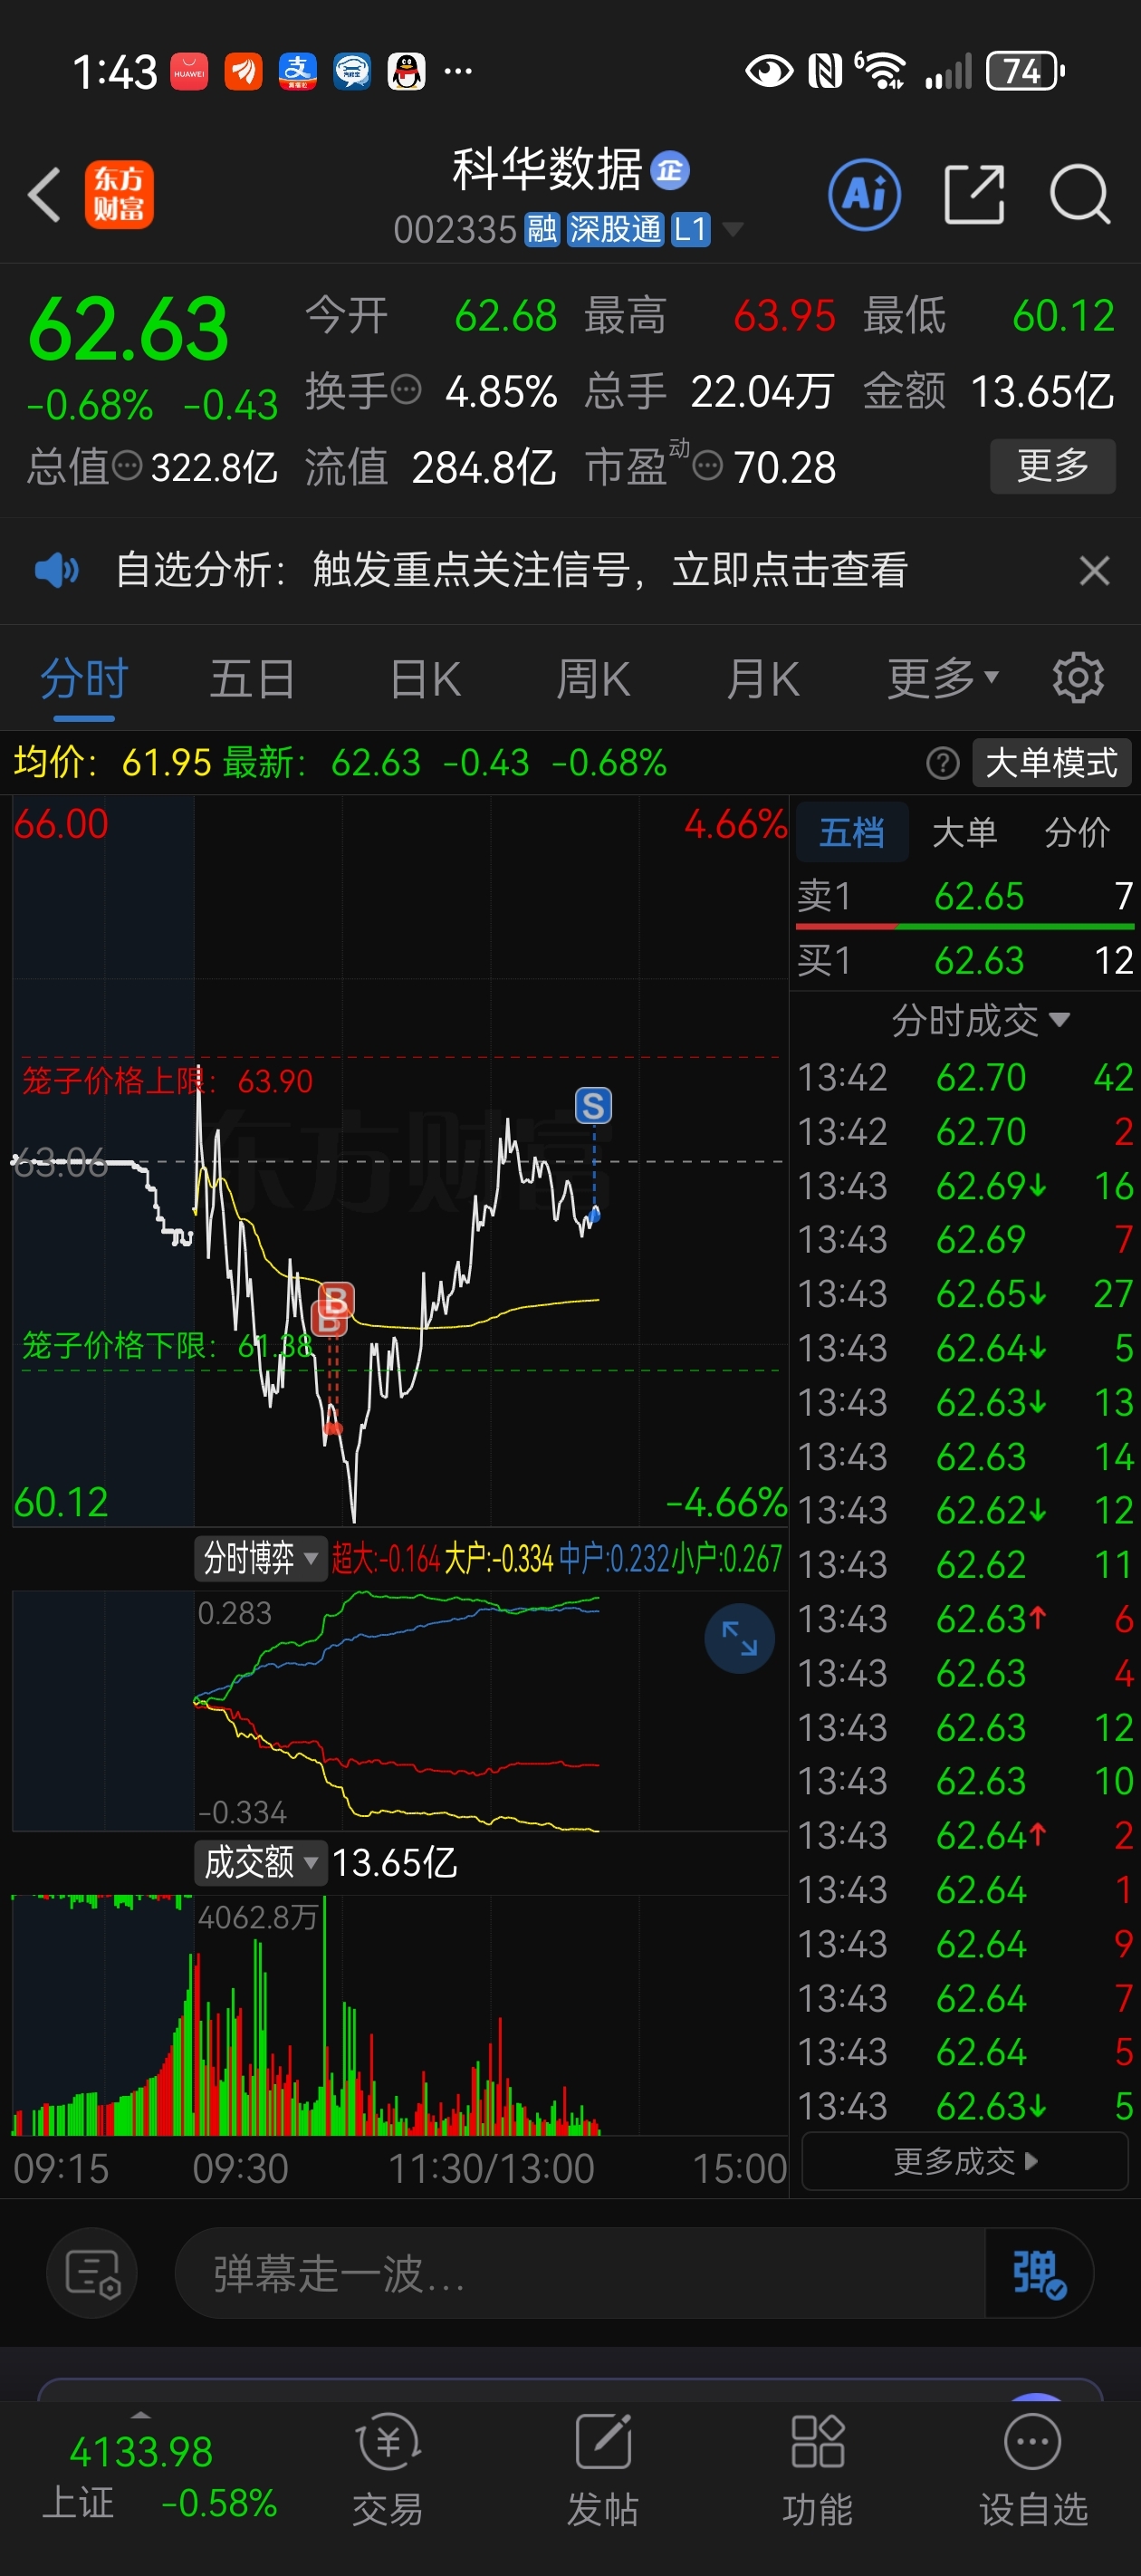This screenshot has height=2576, width=1141.
Task: Tap the info icon next to 市盈
Action: [708, 465]
